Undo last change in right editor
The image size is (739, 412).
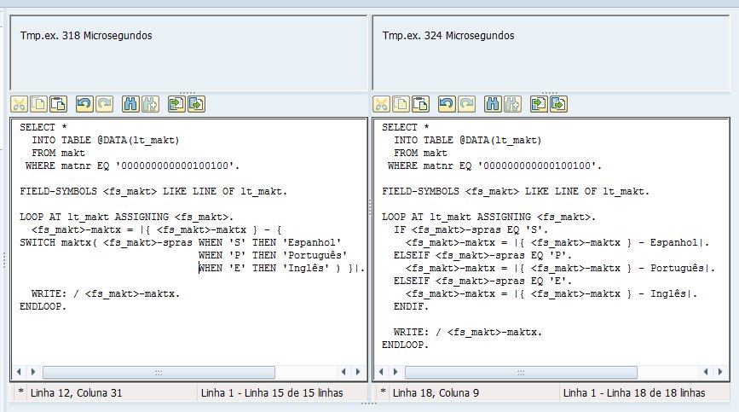[x=447, y=104]
